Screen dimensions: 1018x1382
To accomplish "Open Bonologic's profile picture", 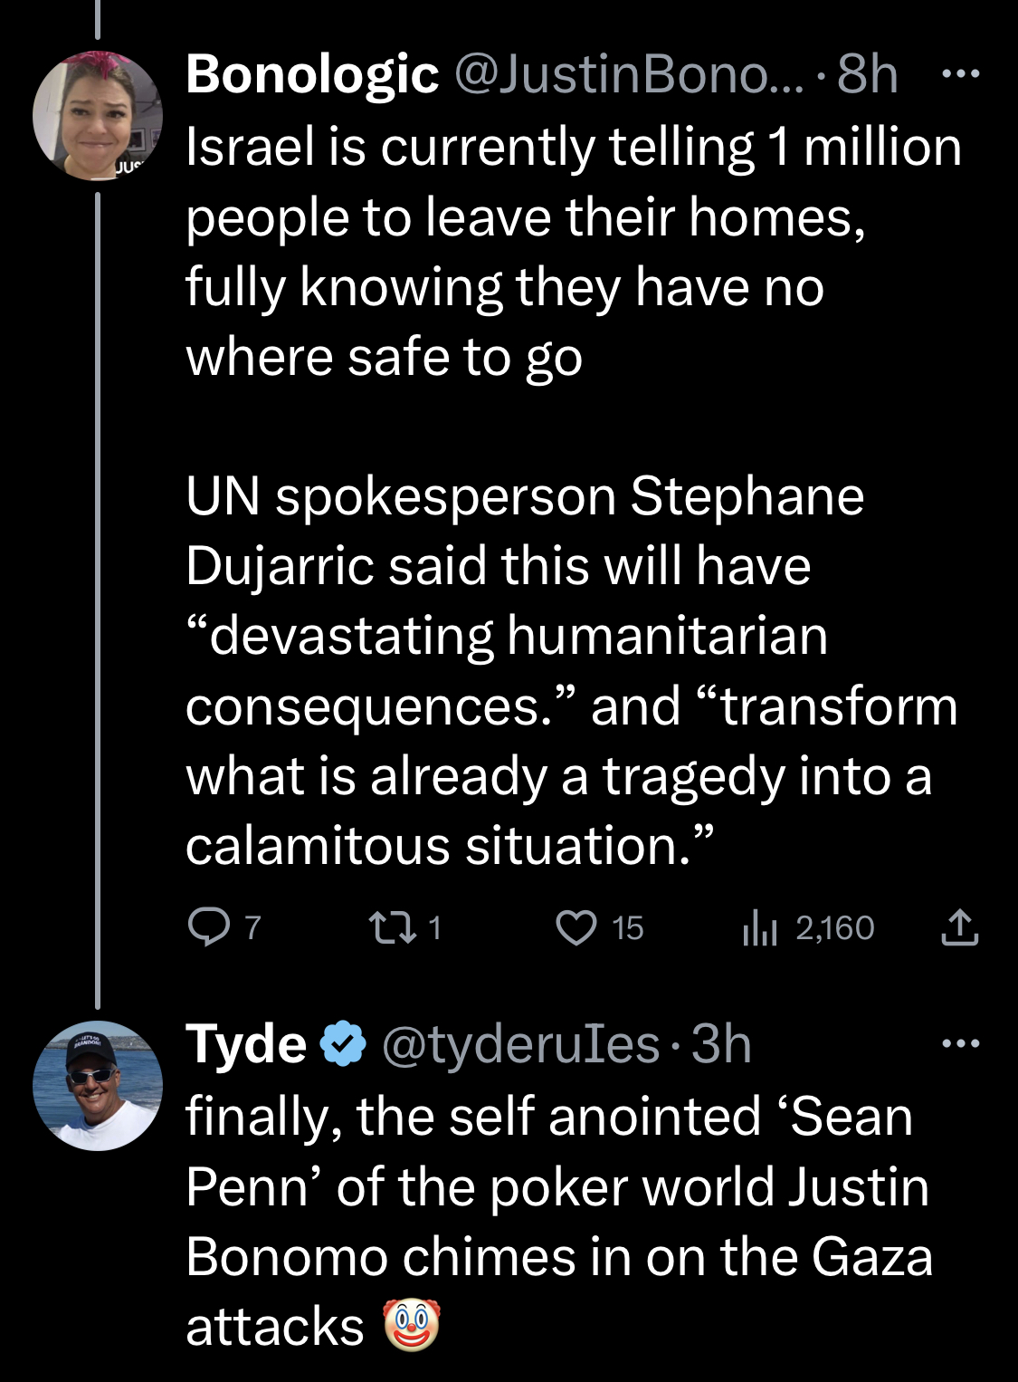I will coord(98,115).
